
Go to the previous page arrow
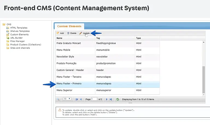pos(81,99)
